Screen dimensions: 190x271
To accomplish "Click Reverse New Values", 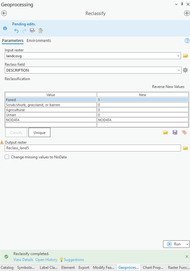I will [168, 87].
